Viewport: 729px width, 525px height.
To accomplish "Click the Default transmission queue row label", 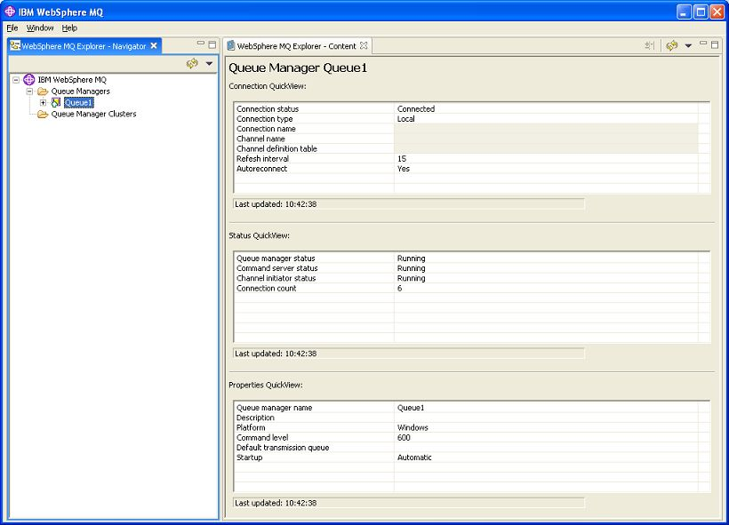I will click(283, 448).
